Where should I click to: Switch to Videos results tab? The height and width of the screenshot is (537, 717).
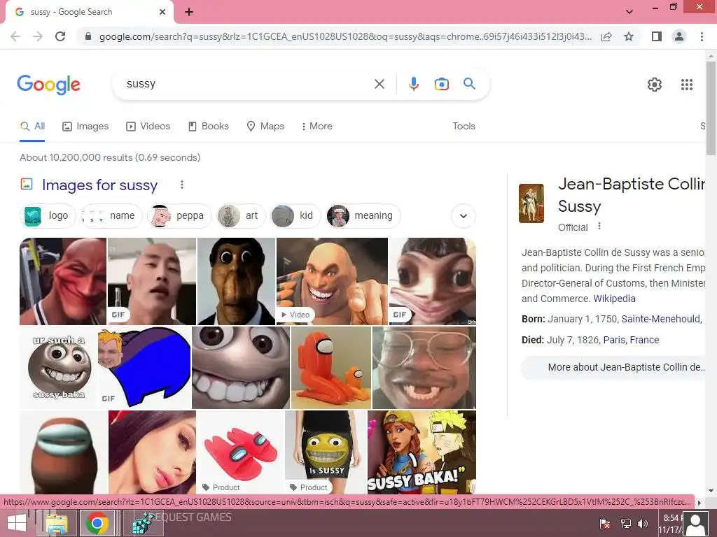pos(148,127)
